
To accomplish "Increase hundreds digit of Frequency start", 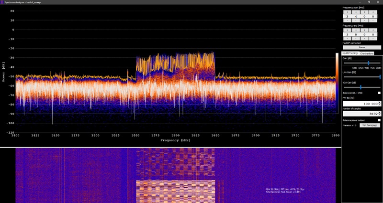I will click(x=356, y=12).
